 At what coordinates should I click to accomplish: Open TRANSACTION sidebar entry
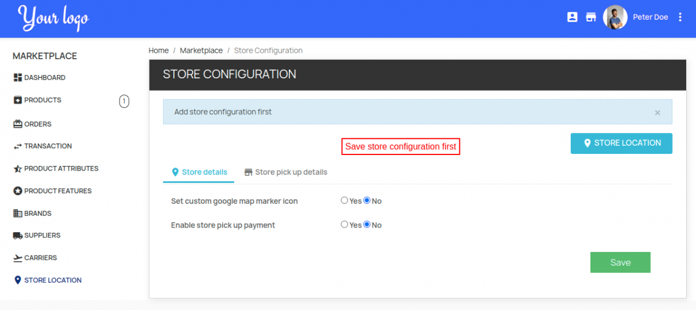coord(48,146)
